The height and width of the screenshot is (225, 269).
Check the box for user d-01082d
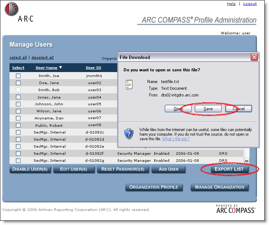point(18,139)
